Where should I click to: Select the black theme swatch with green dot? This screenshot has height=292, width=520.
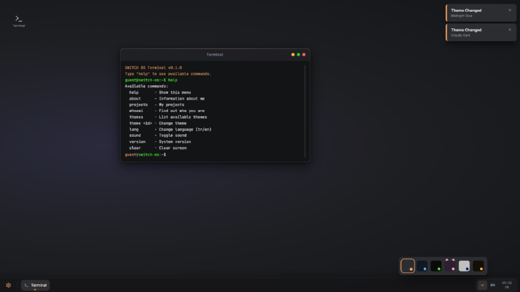(436, 266)
